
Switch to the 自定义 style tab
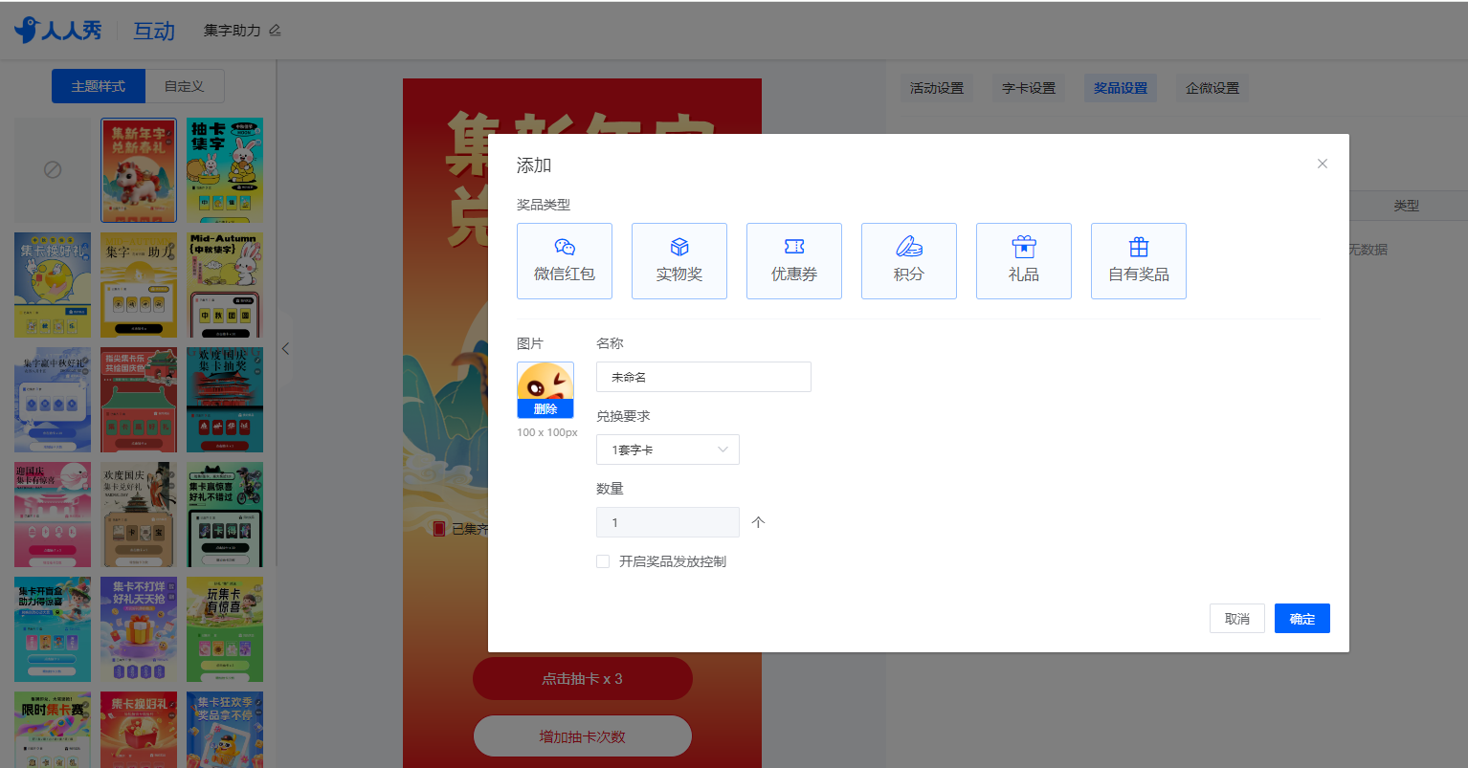tap(184, 86)
